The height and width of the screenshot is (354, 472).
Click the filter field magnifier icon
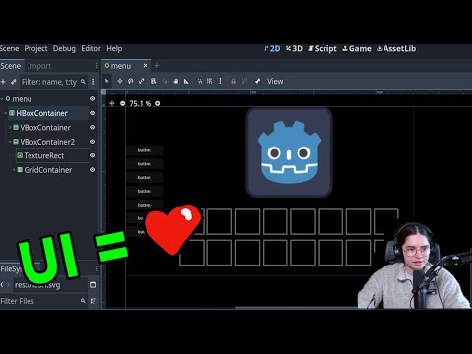(x=83, y=82)
